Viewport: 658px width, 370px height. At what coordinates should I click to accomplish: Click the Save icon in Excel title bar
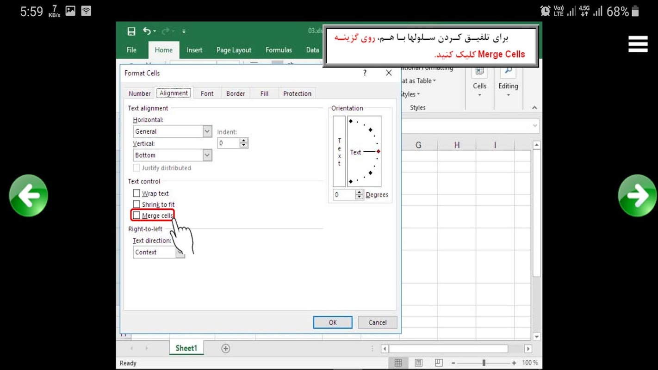(131, 31)
